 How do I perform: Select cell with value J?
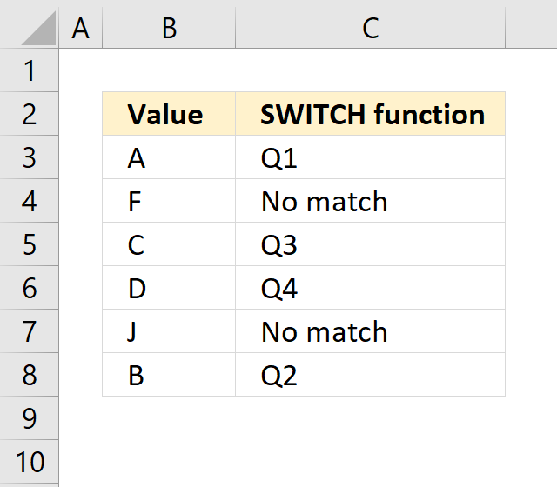point(169,331)
